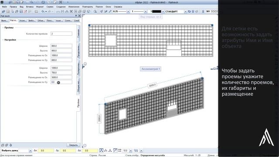Click the reset arrow icon at palette bottom
The image size is (279, 157).
tap(10, 145)
